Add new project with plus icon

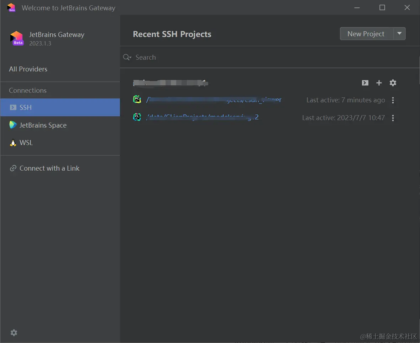379,83
